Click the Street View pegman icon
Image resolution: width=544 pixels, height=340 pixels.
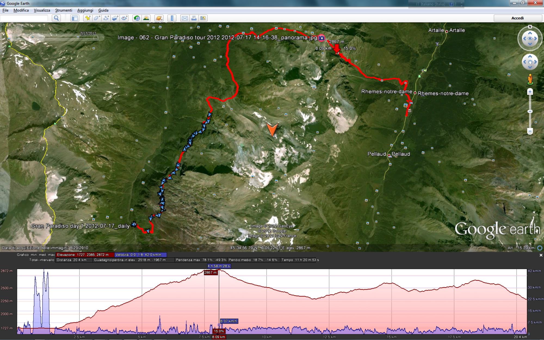530,79
